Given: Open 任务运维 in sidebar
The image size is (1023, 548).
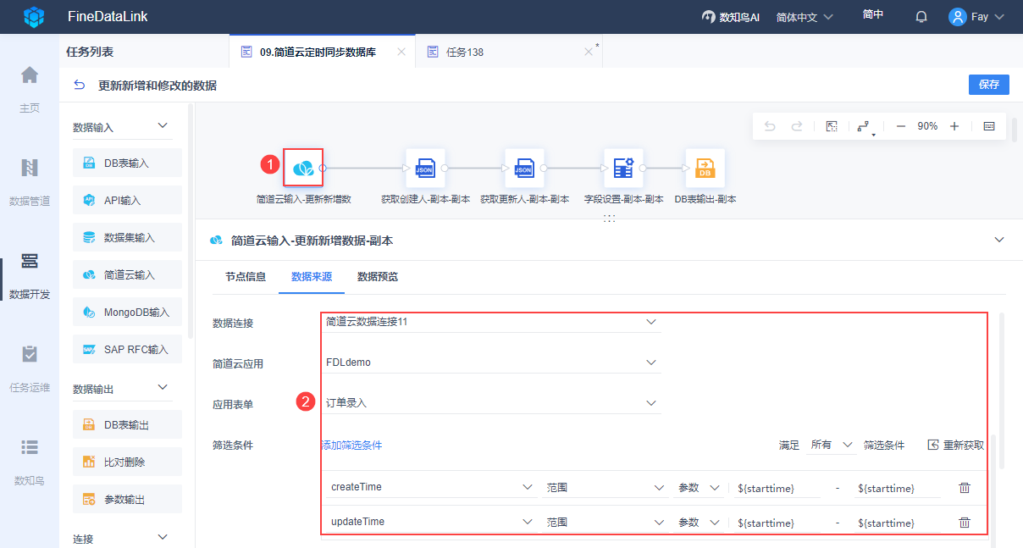Looking at the screenshot, I should (30, 368).
